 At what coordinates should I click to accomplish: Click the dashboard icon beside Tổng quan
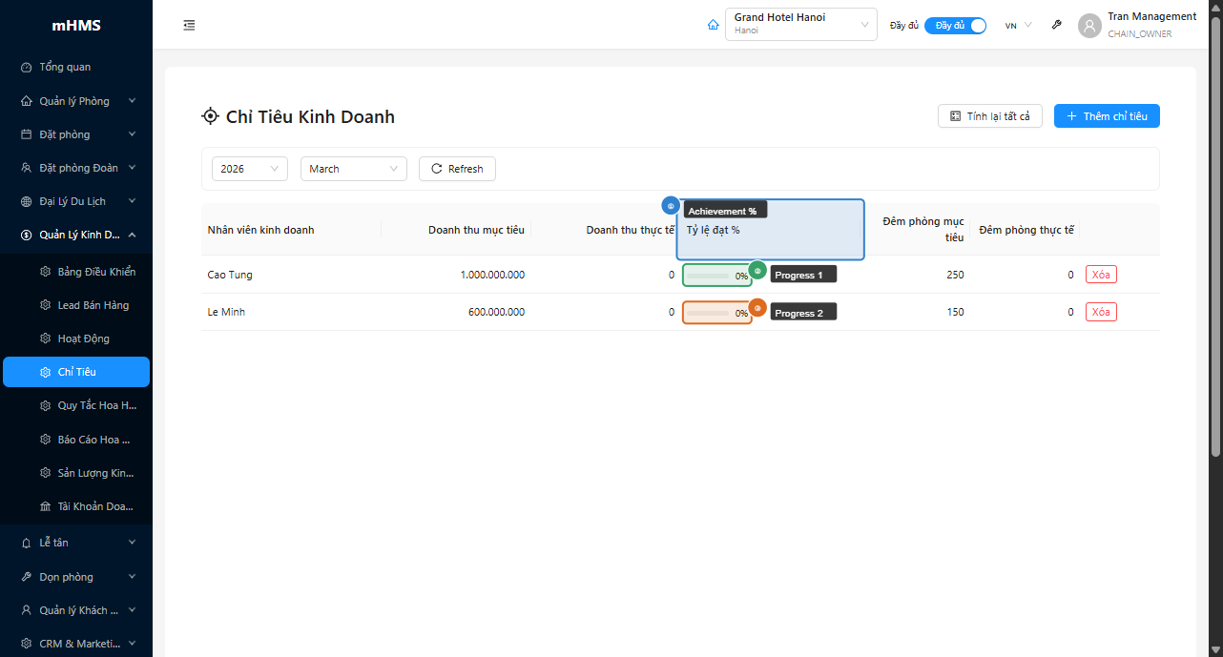click(27, 67)
